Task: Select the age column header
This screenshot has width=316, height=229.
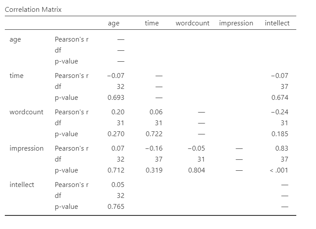Action: (x=114, y=23)
